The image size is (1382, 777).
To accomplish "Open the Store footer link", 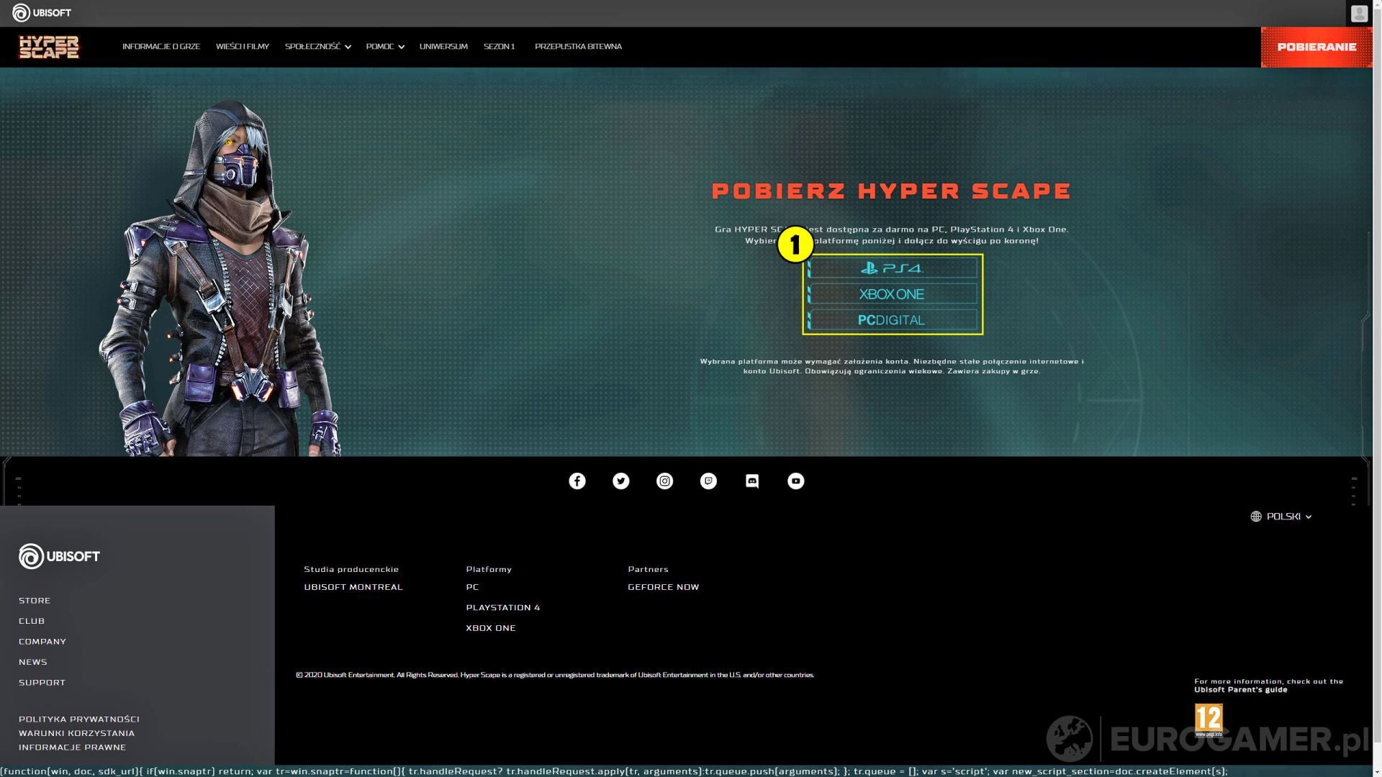I will click(35, 601).
